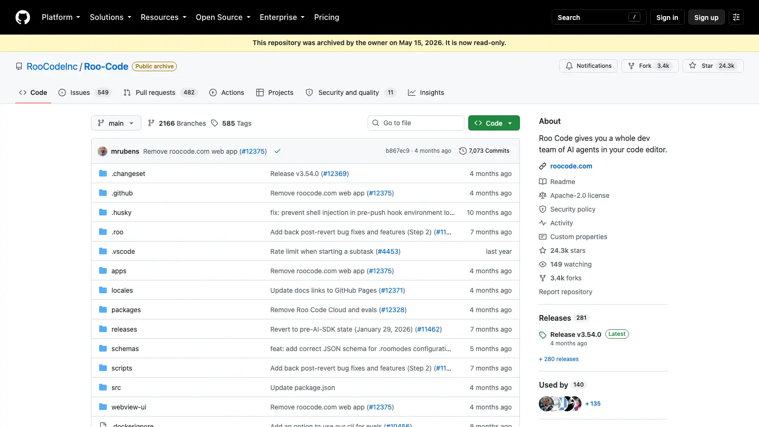Open the releases folder
This screenshot has height=427, width=759.
(124, 329)
